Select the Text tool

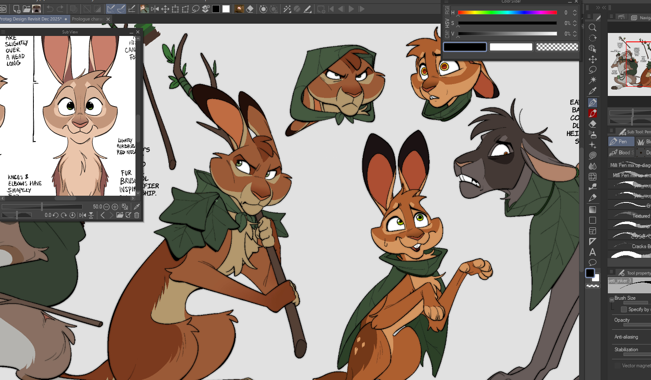click(x=593, y=252)
